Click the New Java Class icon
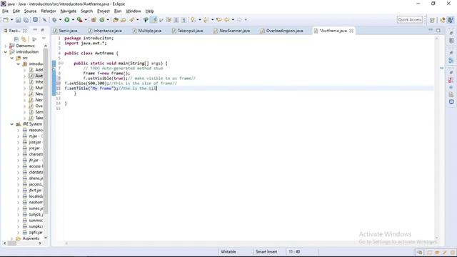Screen dimensions: 457x257 click(x=101, y=20)
